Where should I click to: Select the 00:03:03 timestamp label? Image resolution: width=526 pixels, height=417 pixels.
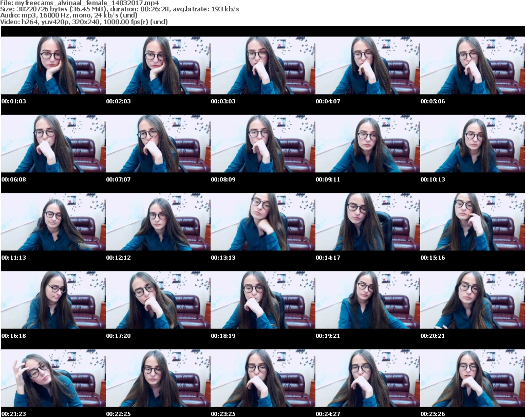pyautogui.click(x=223, y=101)
